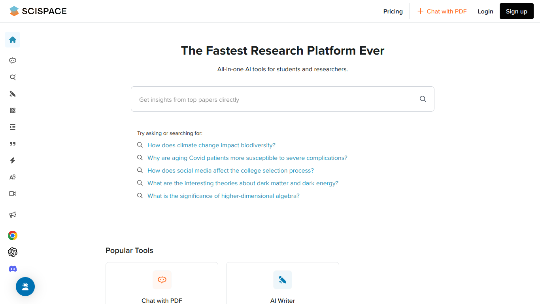Click 'All-in-one AI tools' subtitle text

[283, 69]
